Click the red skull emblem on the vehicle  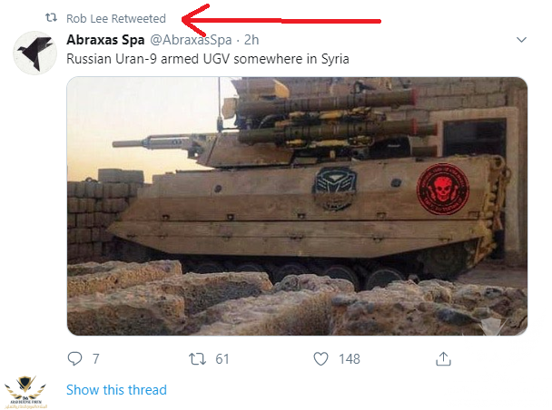pyautogui.click(x=440, y=183)
